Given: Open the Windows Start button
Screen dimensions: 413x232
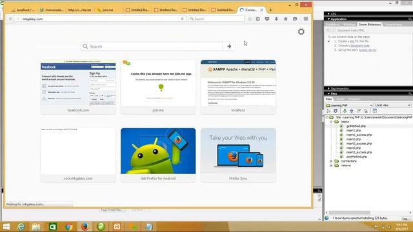Looking at the screenshot, I should coord(6,226).
